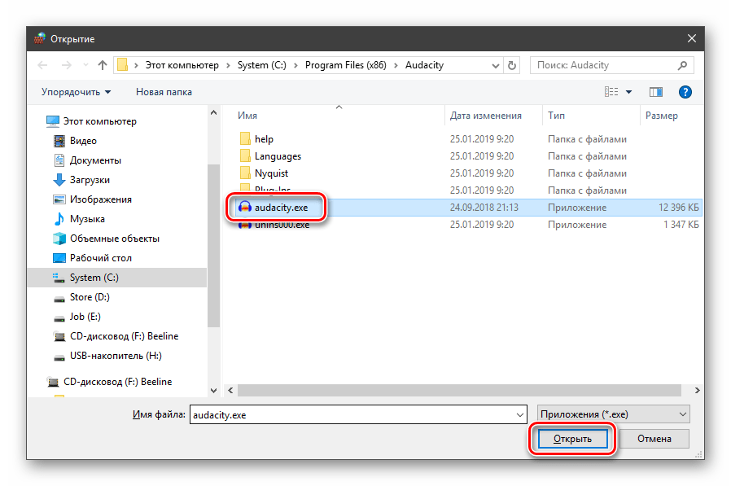Click the audacity.exe application icon

pos(243,207)
